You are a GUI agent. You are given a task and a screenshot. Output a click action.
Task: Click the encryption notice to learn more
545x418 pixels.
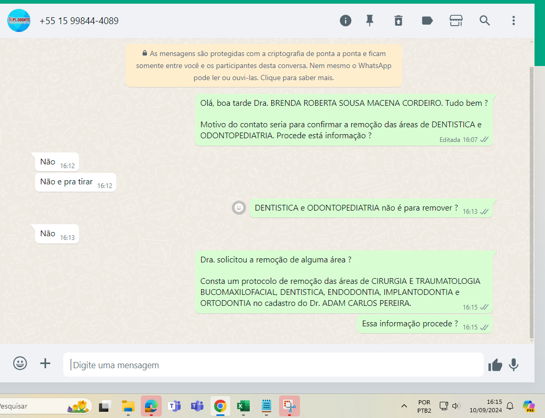264,65
